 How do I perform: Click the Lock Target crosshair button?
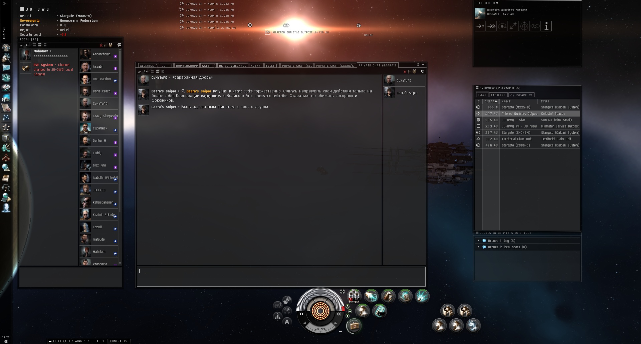pyautogui.click(x=524, y=26)
